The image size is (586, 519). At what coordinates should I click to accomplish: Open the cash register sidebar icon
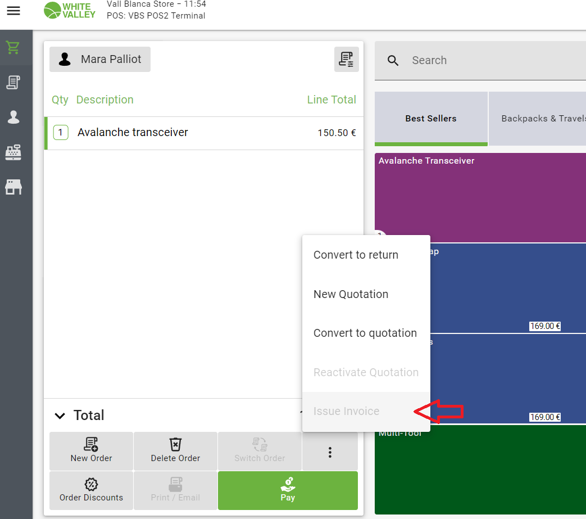pyautogui.click(x=13, y=152)
